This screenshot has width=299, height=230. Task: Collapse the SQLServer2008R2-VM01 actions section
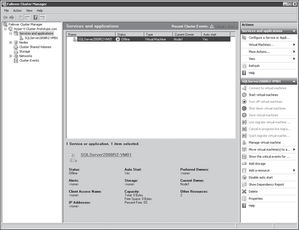point(294,81)
